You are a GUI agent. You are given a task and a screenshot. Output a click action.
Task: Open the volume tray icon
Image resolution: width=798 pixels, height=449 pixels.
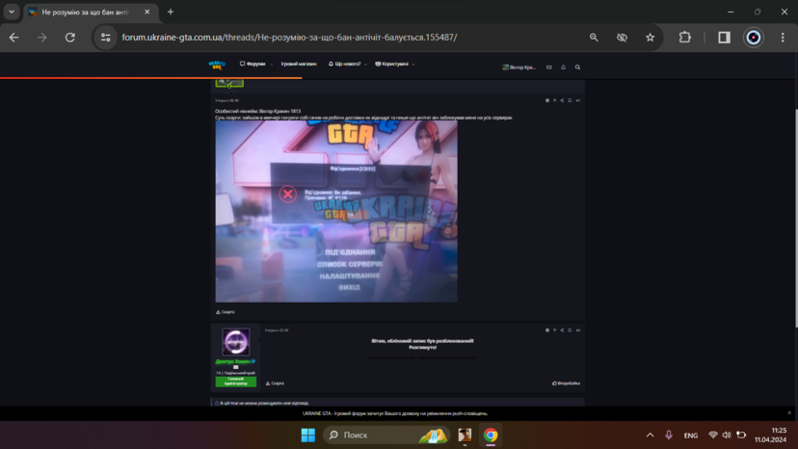727,436
